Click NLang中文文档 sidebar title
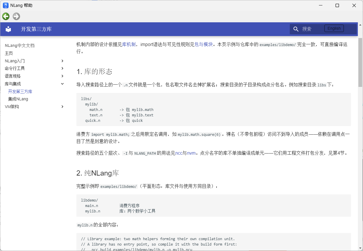 20,45
